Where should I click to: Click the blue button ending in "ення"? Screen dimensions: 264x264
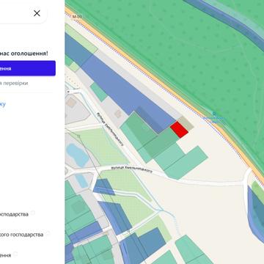click(28, 68)
